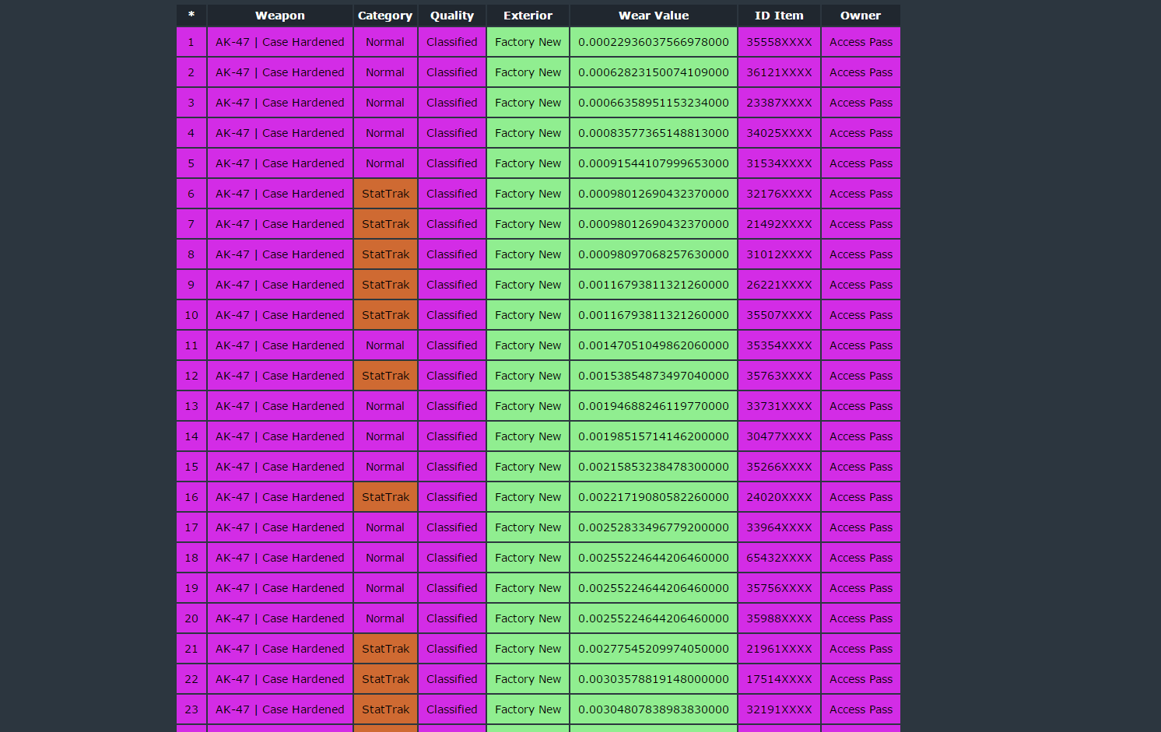Click the Normal category cell in row 1
1161x732 pixels.
pyautogui.click(x=385, y=42)
